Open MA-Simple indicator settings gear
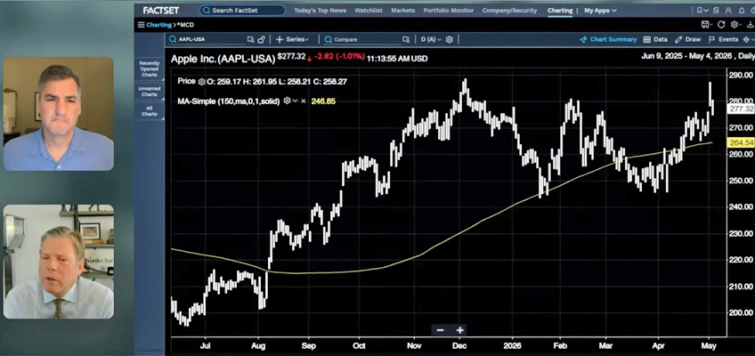 coord(287,101)
